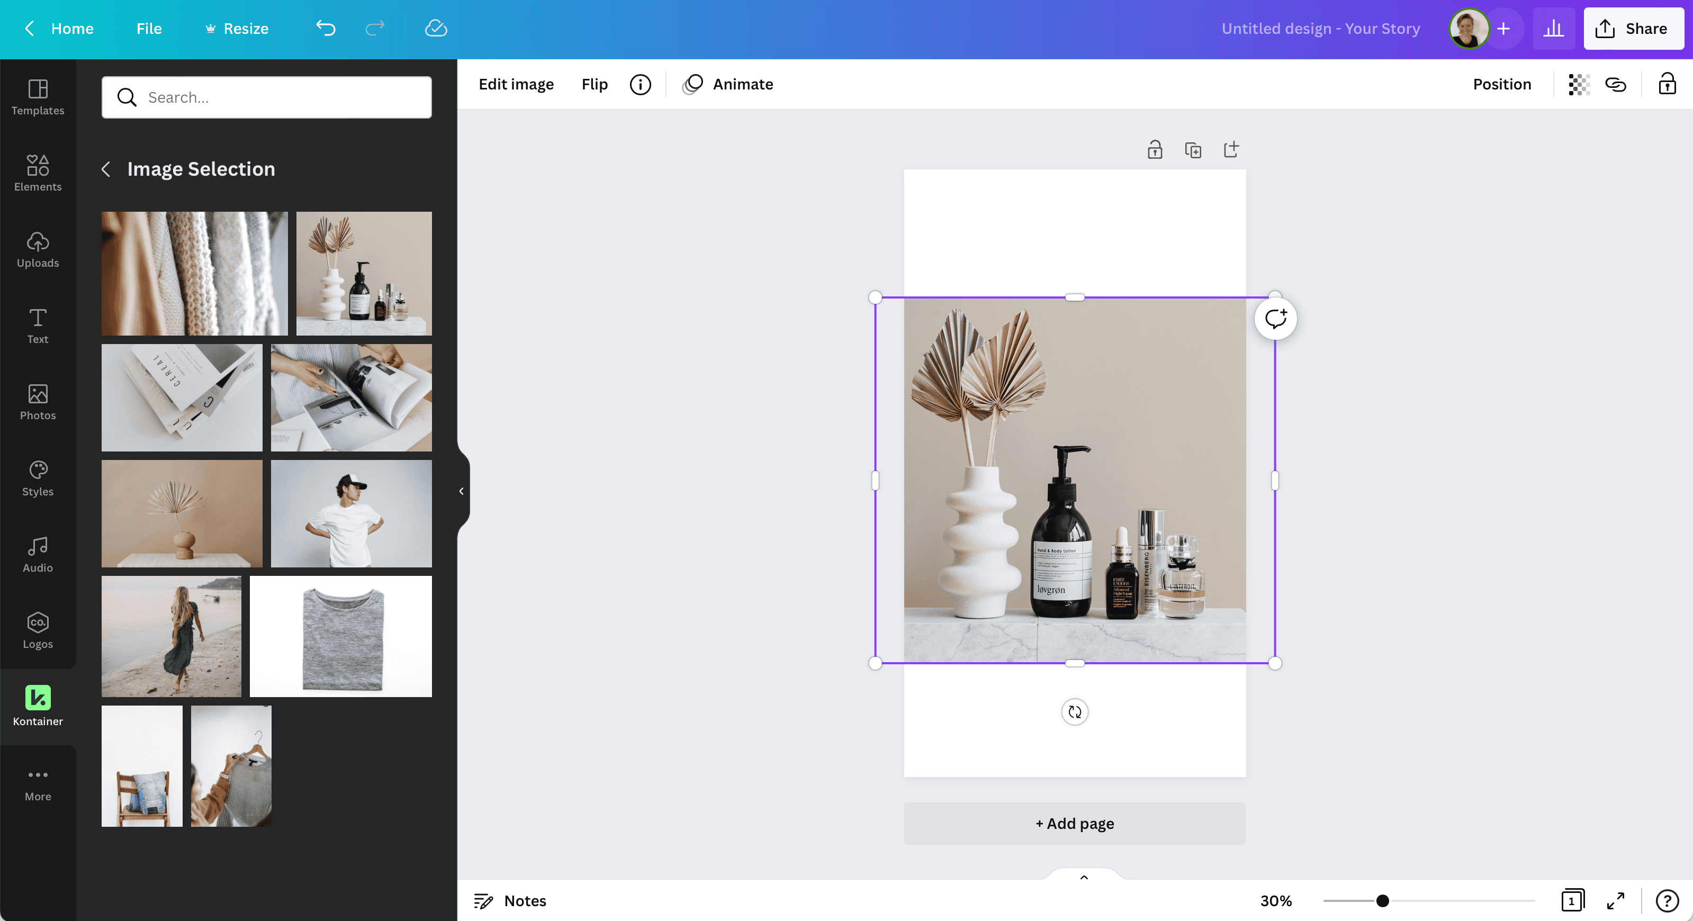This screenshot has height=921, width=1693.
Task: Open the Edit image menu
Action: pos(516,84)
